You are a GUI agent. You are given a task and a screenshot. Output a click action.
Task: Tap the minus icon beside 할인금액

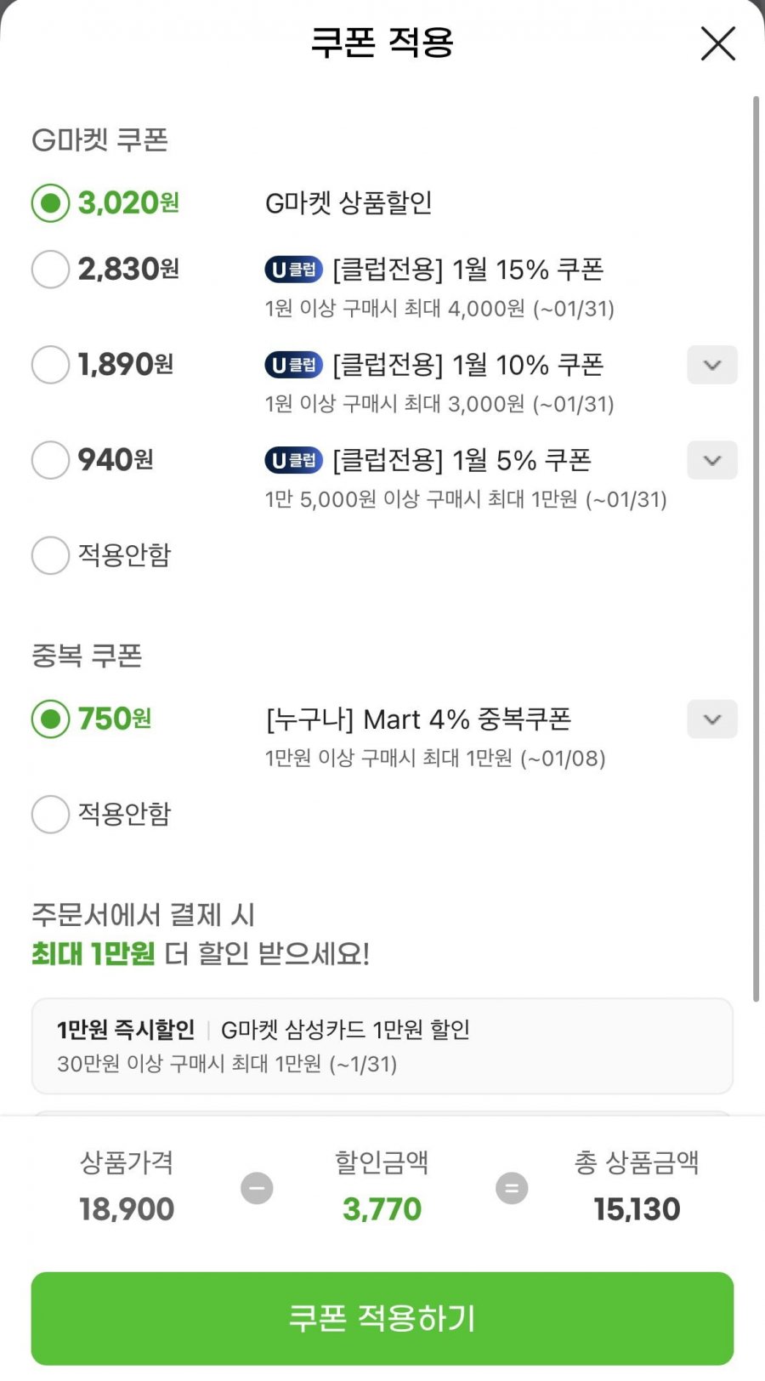[x=257, y=1188]
